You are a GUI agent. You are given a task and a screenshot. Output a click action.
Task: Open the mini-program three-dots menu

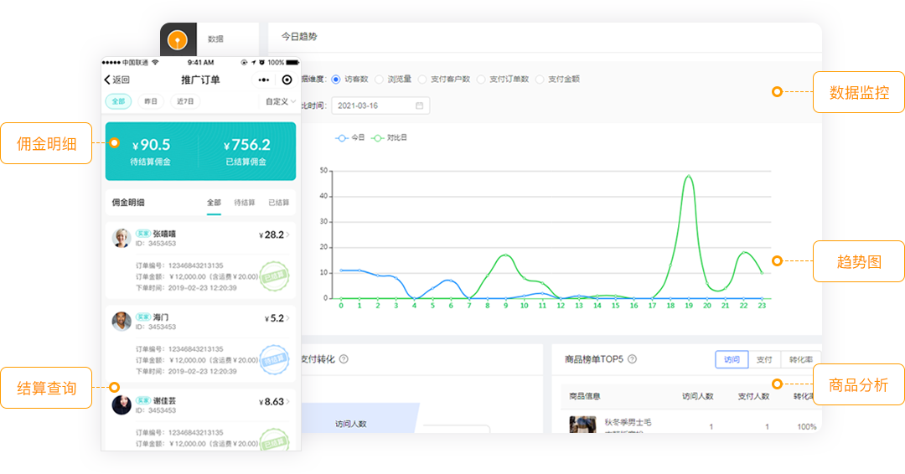264,80
